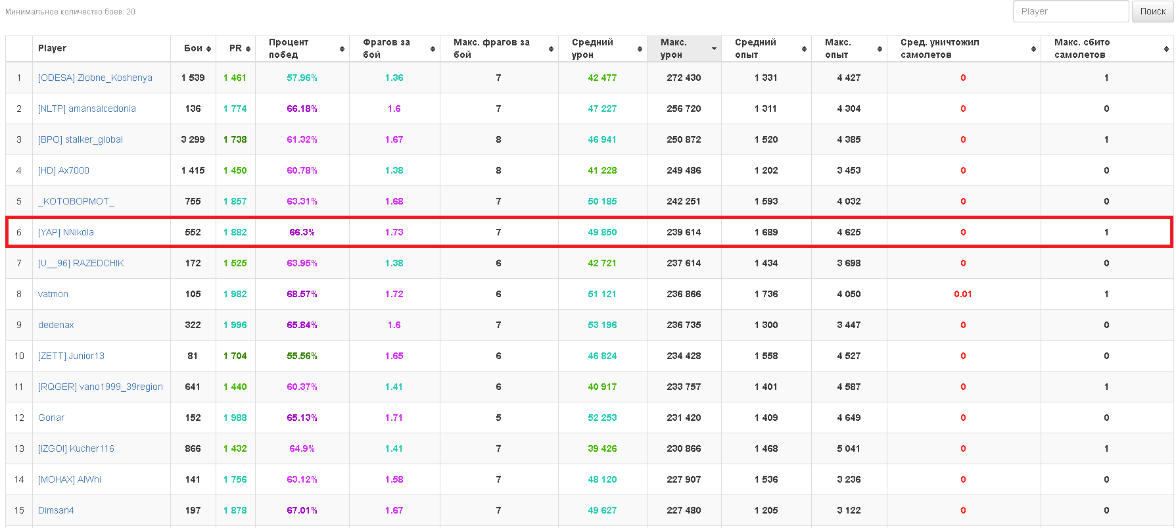Select battles count 1 539
Image resolution: width=1176 pixels, height=528 pixels.
point(193,78)
